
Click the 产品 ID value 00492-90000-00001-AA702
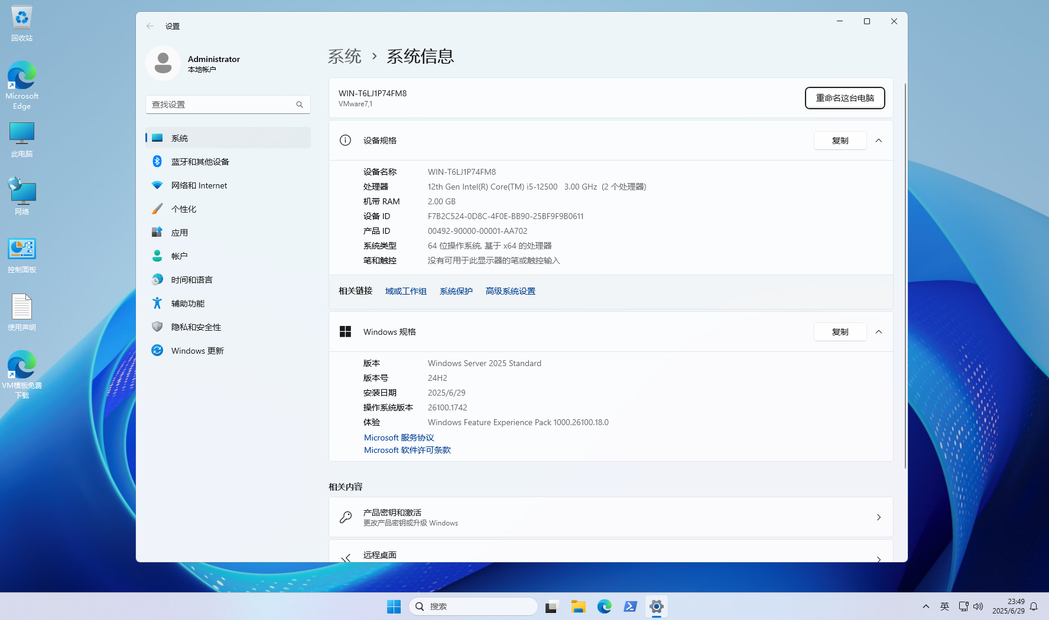[x=478, y=231]
